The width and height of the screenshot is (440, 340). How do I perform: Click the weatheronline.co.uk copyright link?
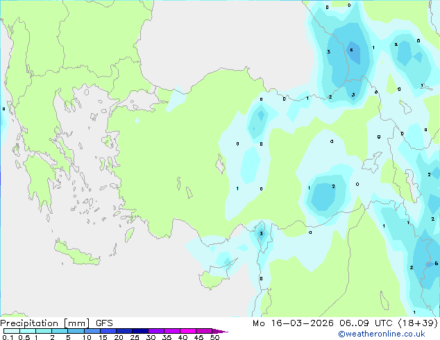(x=382, y=334)
